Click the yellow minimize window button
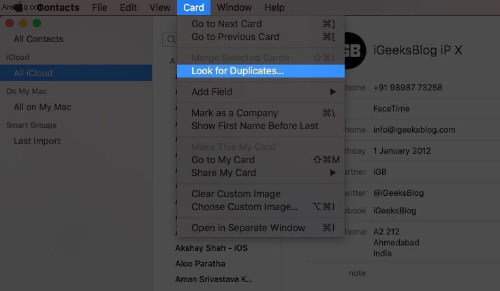500x291 pixels. pyautogui.click(x=23, y=23)
